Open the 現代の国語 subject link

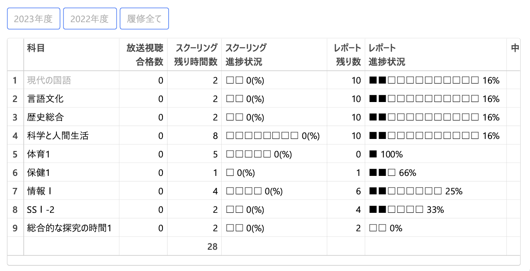tap(49, 80)
